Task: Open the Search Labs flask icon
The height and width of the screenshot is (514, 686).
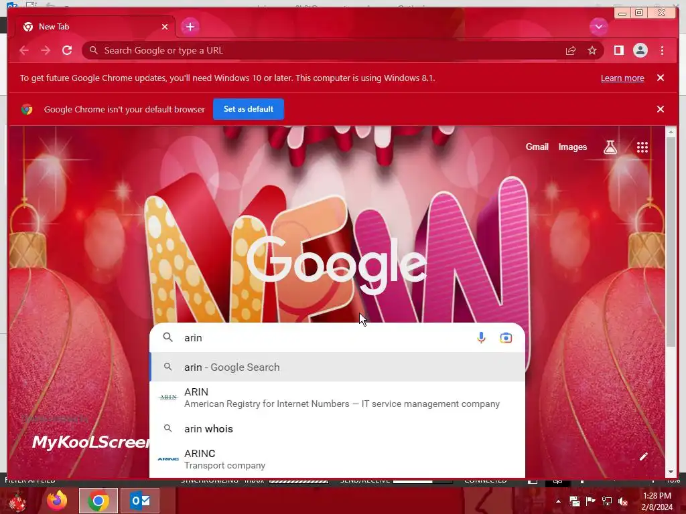Action: 610,147
